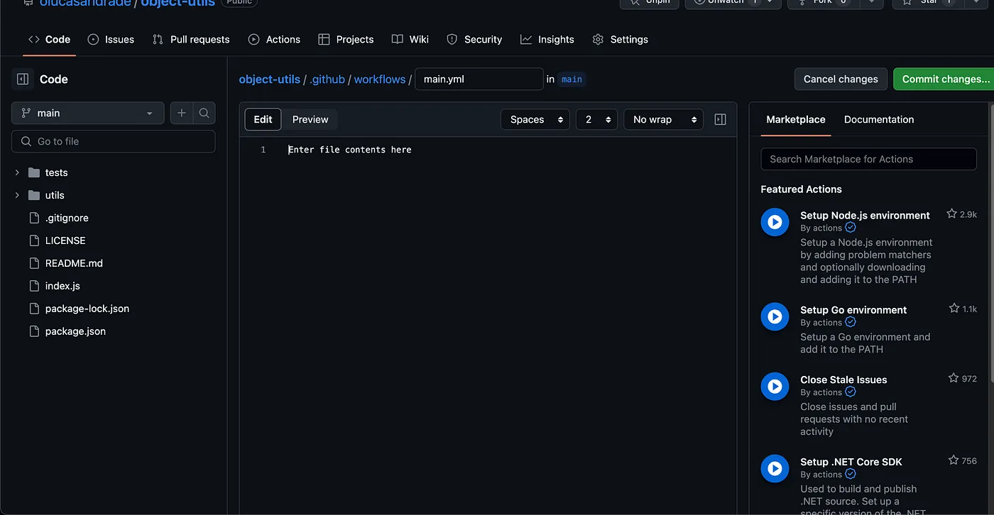
Task: Change indent size using the 2 dropdown
Action: click(596, 119)
